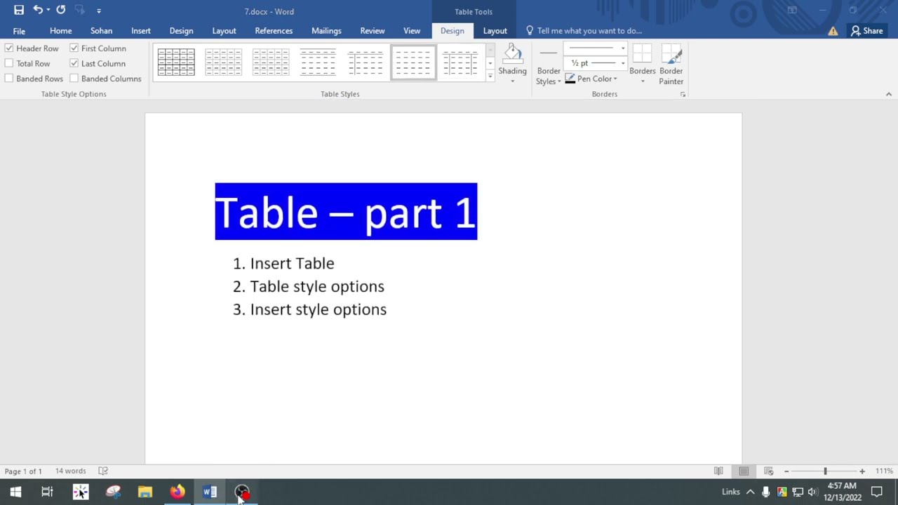Viewport: 898px width, 505px height.
Task: Switch to Read Mode view
Action: coord(718,471)
